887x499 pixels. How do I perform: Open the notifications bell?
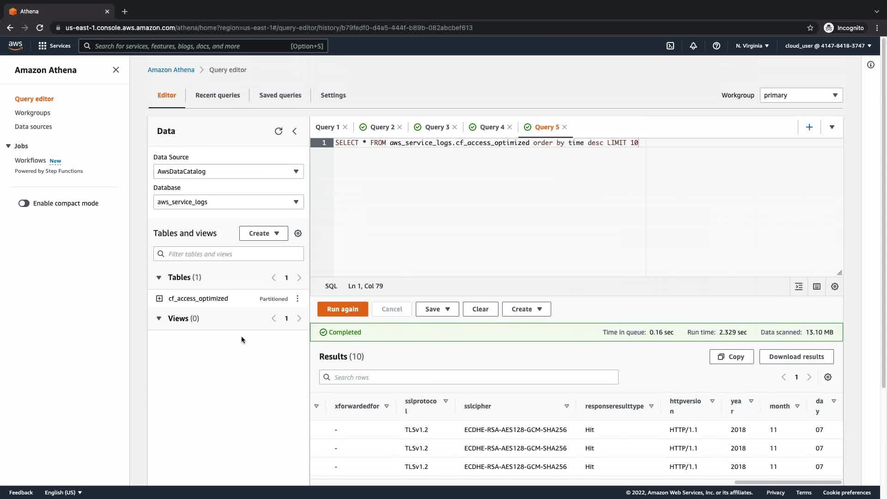[x=693, y=46]
